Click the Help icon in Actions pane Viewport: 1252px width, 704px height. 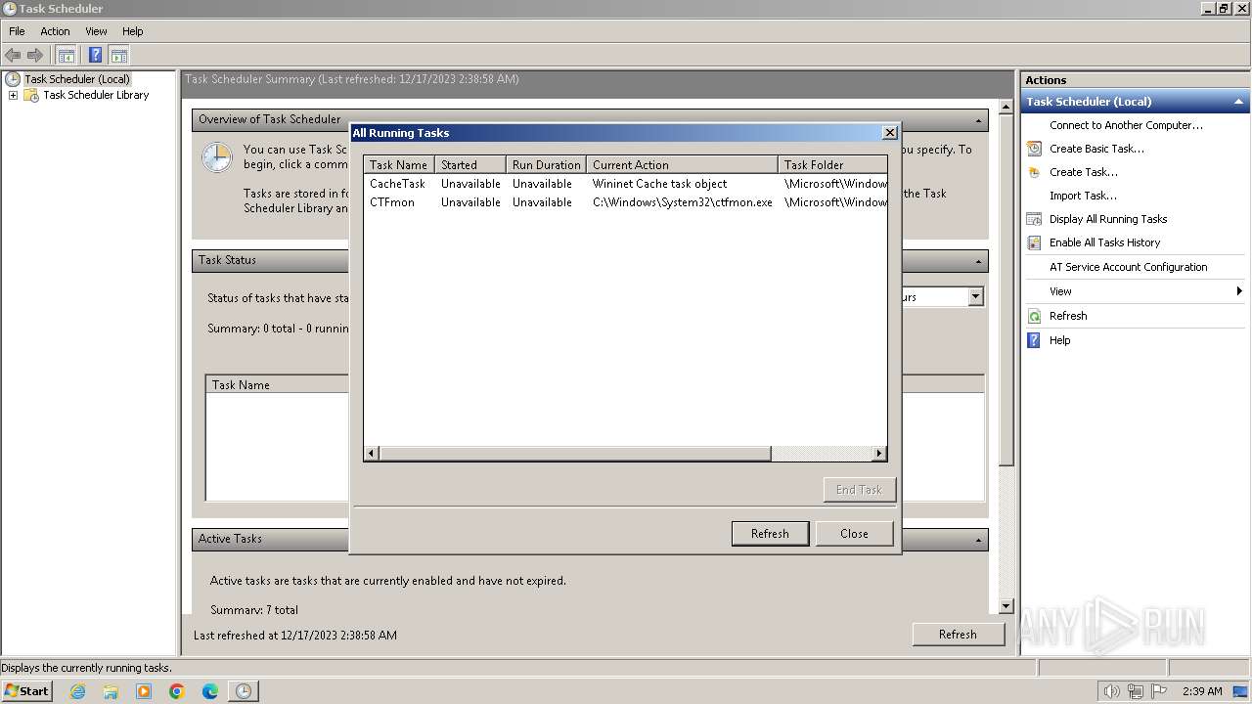pos(1034,340)
